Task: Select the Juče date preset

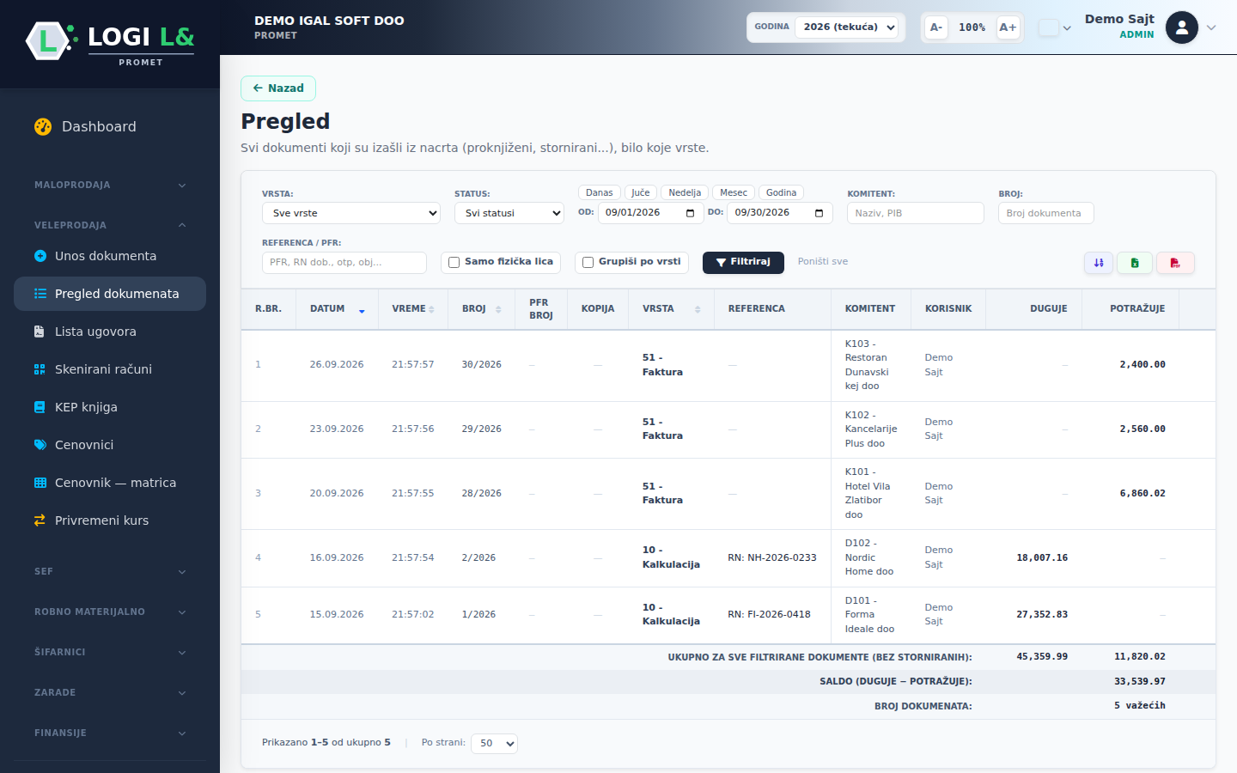Action: point(641,192)
